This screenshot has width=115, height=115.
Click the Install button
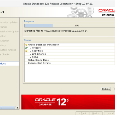click(110, 113)
